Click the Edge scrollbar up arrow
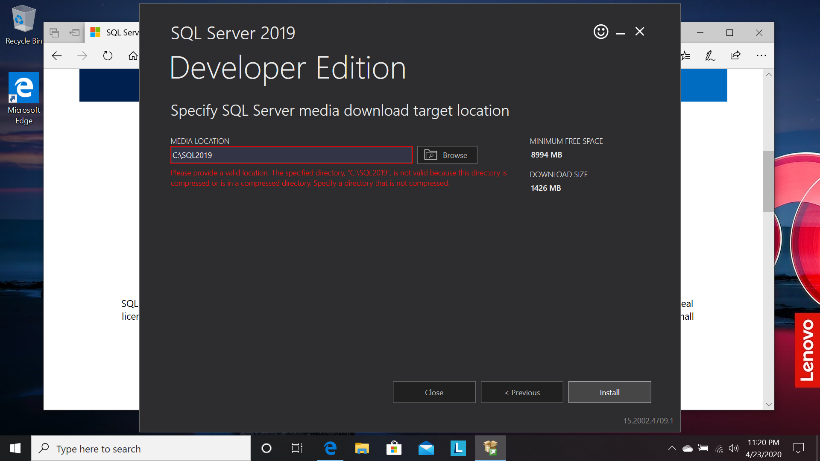820x461 pixels. 769,75
